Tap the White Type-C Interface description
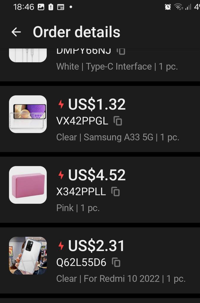This screenshot has height=303, width=200. tap(117, 67)
